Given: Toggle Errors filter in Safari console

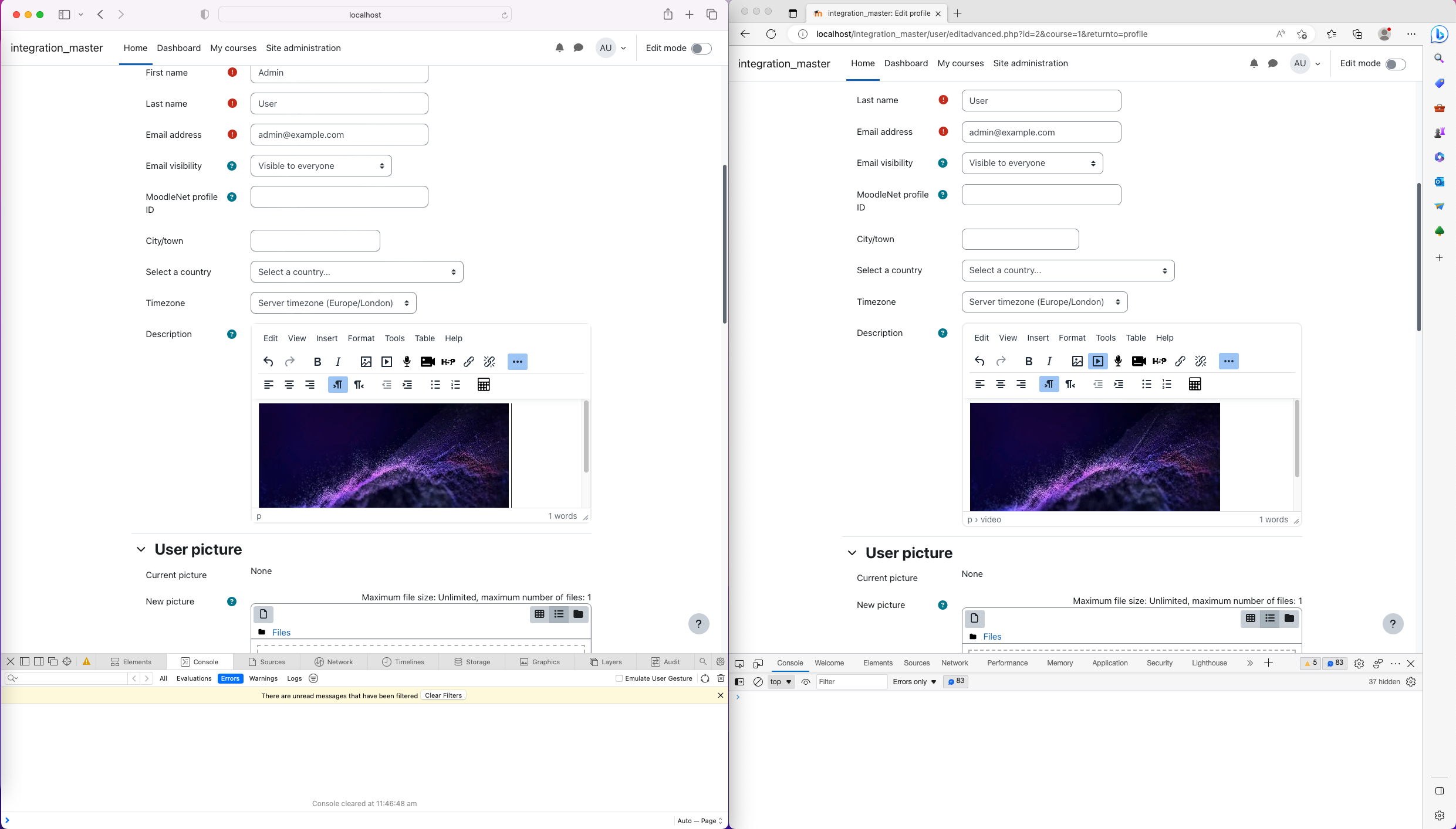Looking at the screenshot, I should click(230, 678).
